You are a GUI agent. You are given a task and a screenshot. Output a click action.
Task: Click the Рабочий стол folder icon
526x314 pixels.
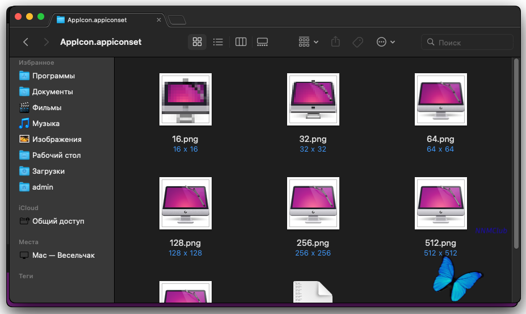click(x=24, y=155)
